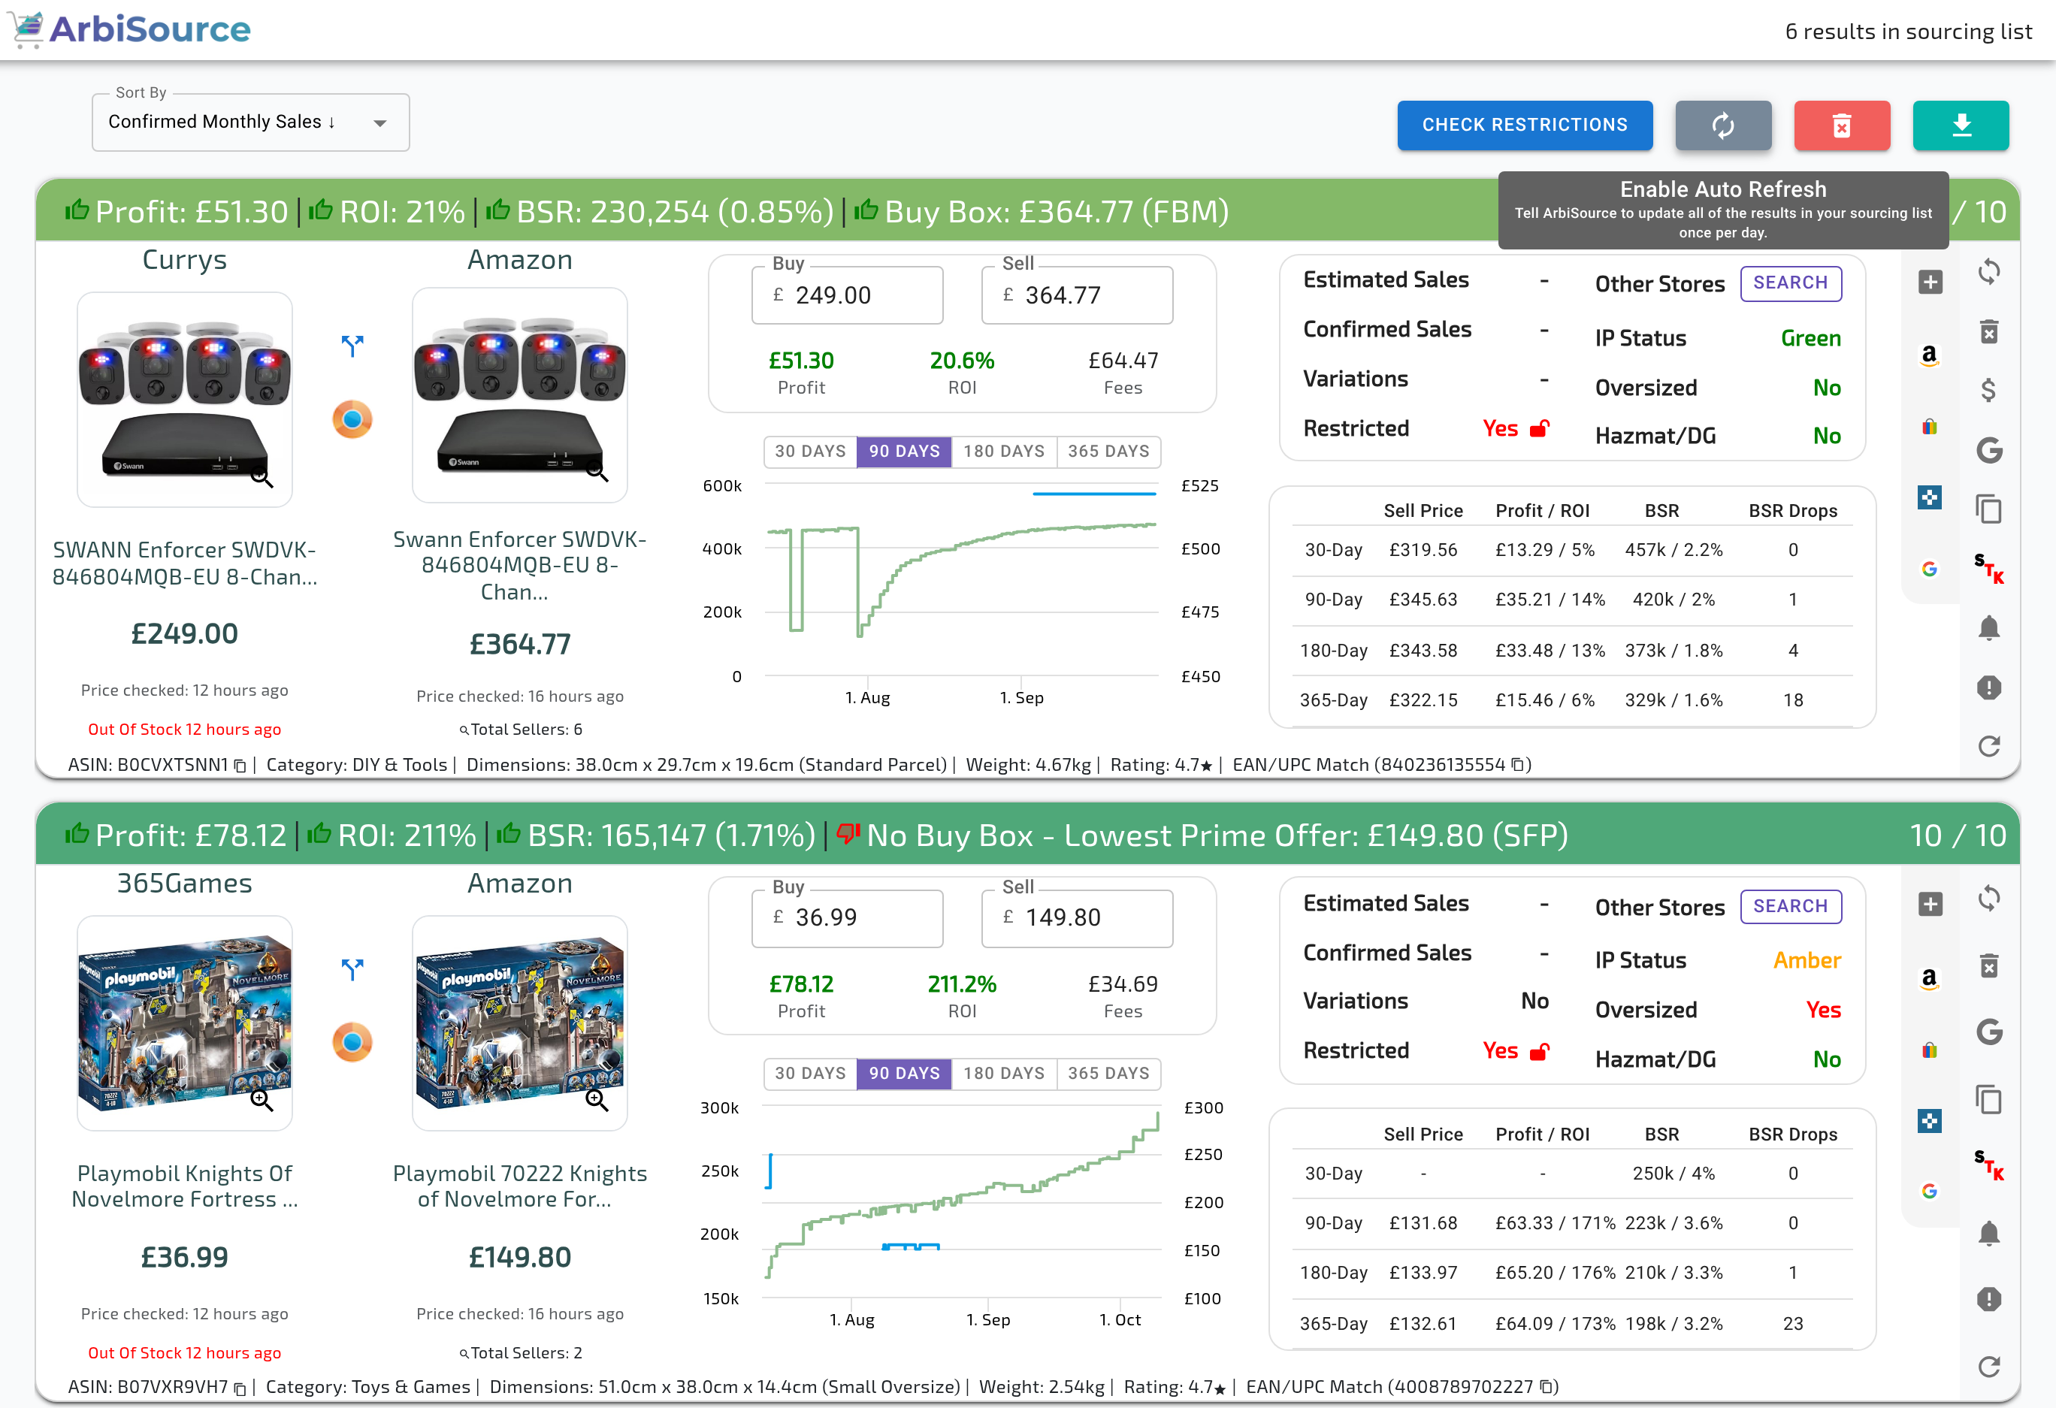Select 365 DAYS tab on Playmobil chart
The image size is (2056, 1408).
[1108, 1073]
